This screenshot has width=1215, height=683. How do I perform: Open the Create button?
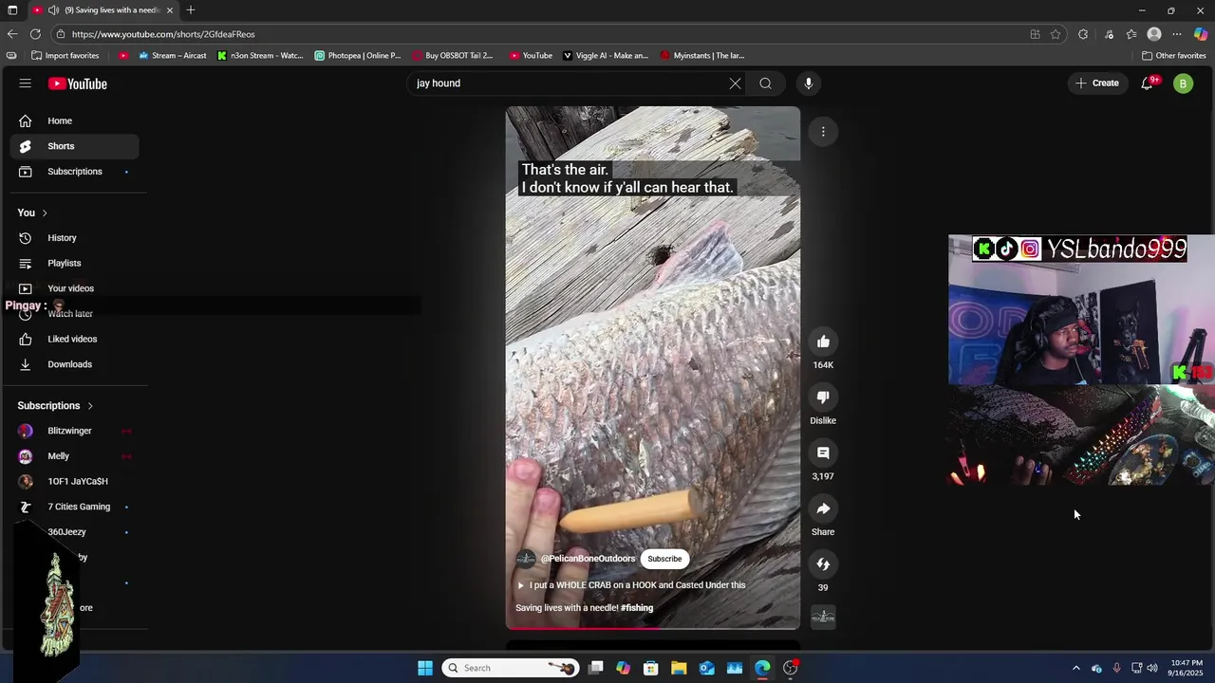1097,83
